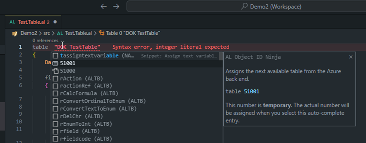366x143 pixels.
Task: Select the rAction (ALTB) snippet
Action: (x=137, y=78)
